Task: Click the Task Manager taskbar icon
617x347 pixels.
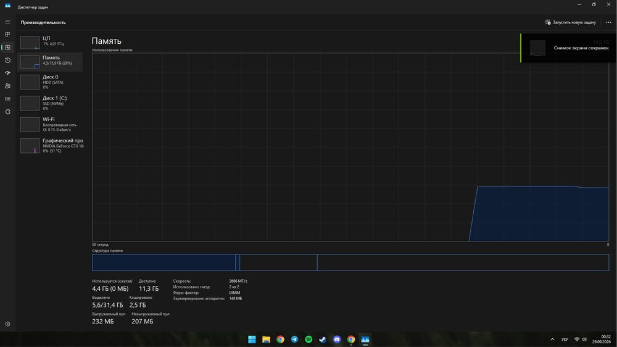Action: (365, 339)
